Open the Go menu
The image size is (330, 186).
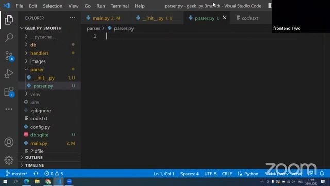(x=88, y=6)
